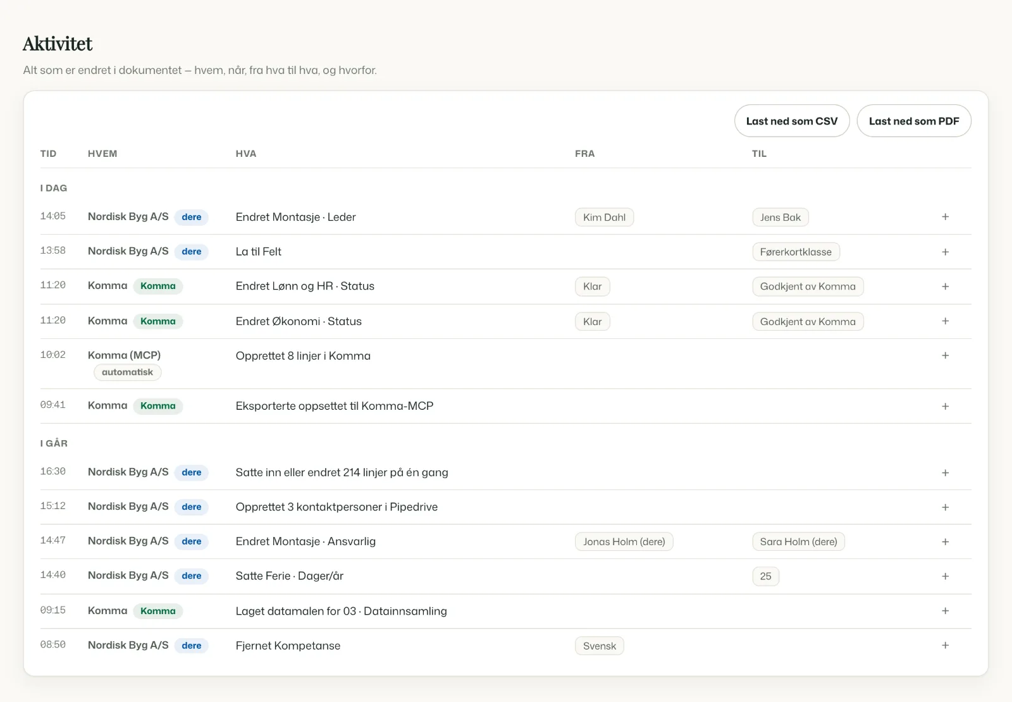Viewport: 1012px width, 702px height.
Task: Click the TID column header
Action: (x=48, y=154)
